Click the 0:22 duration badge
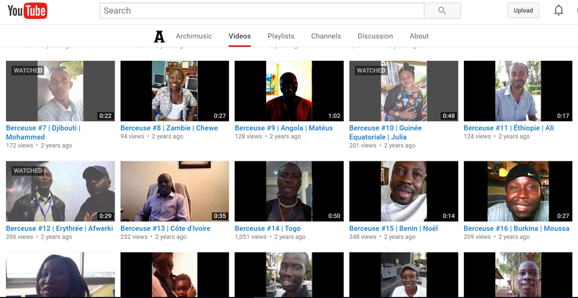The width and height of the screenshot is (578, 298). click(x=105, y=116)
